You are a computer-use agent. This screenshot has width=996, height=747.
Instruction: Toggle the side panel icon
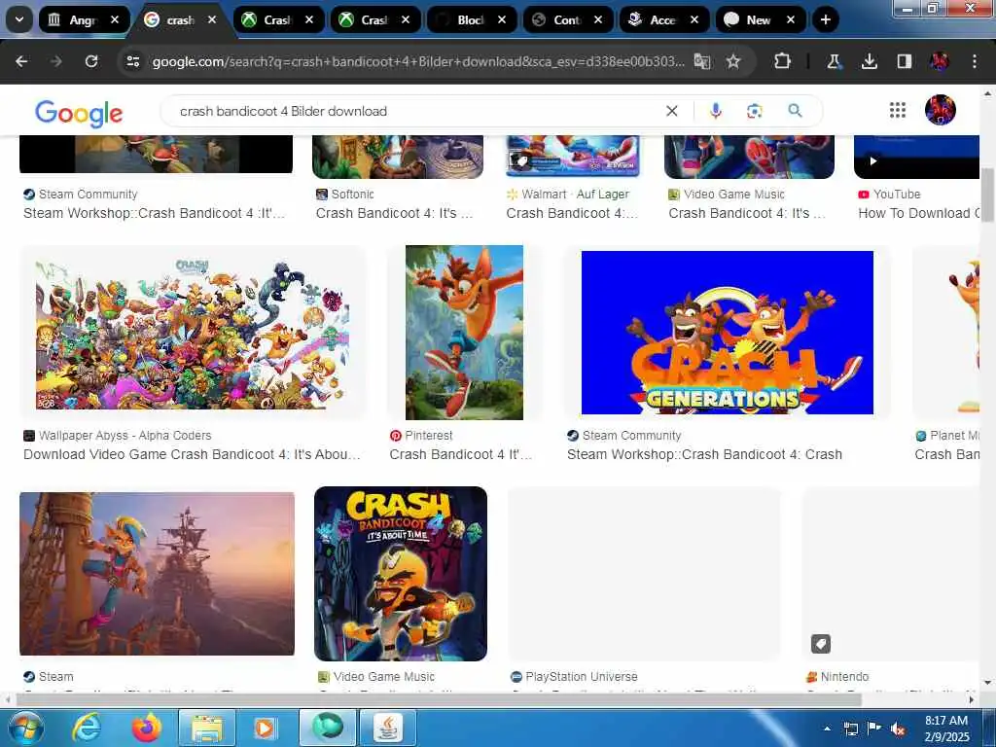(905, 61)
